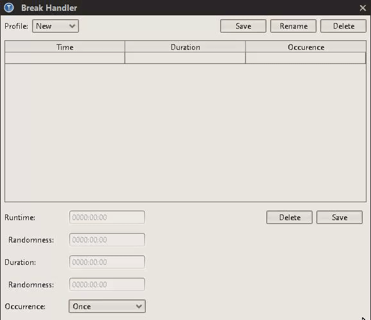Click the Break Handler app icon
This screenshot has height=320, width=371.
click(9, 8)
